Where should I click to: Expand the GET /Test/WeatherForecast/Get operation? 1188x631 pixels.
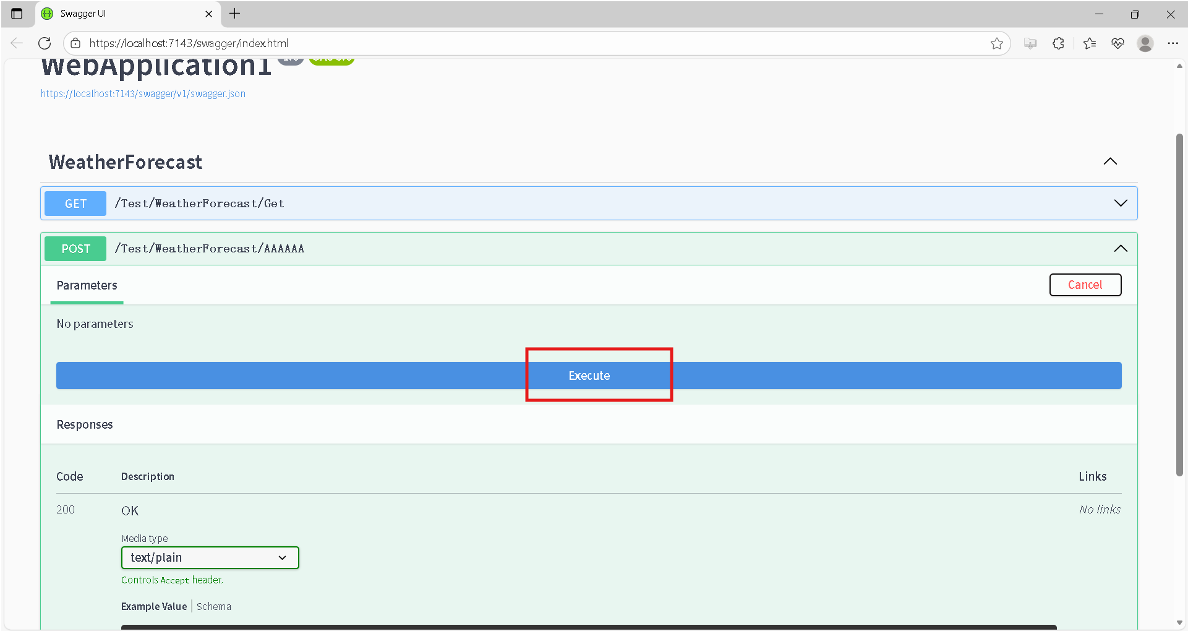pos(1121,203)
